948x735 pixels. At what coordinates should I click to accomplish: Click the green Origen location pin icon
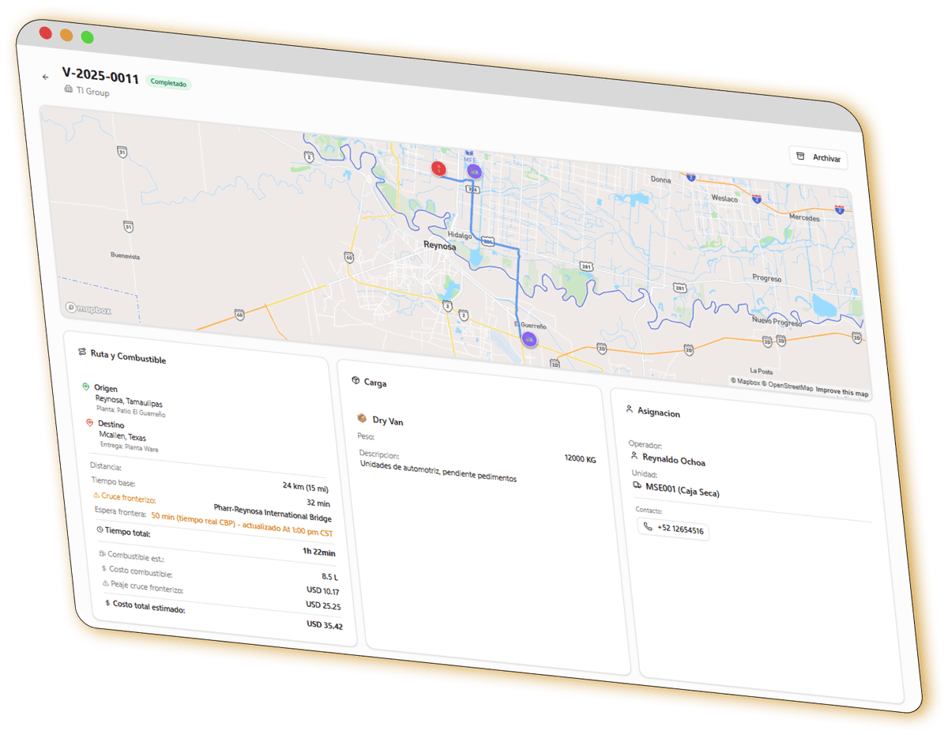coord(86,386)
